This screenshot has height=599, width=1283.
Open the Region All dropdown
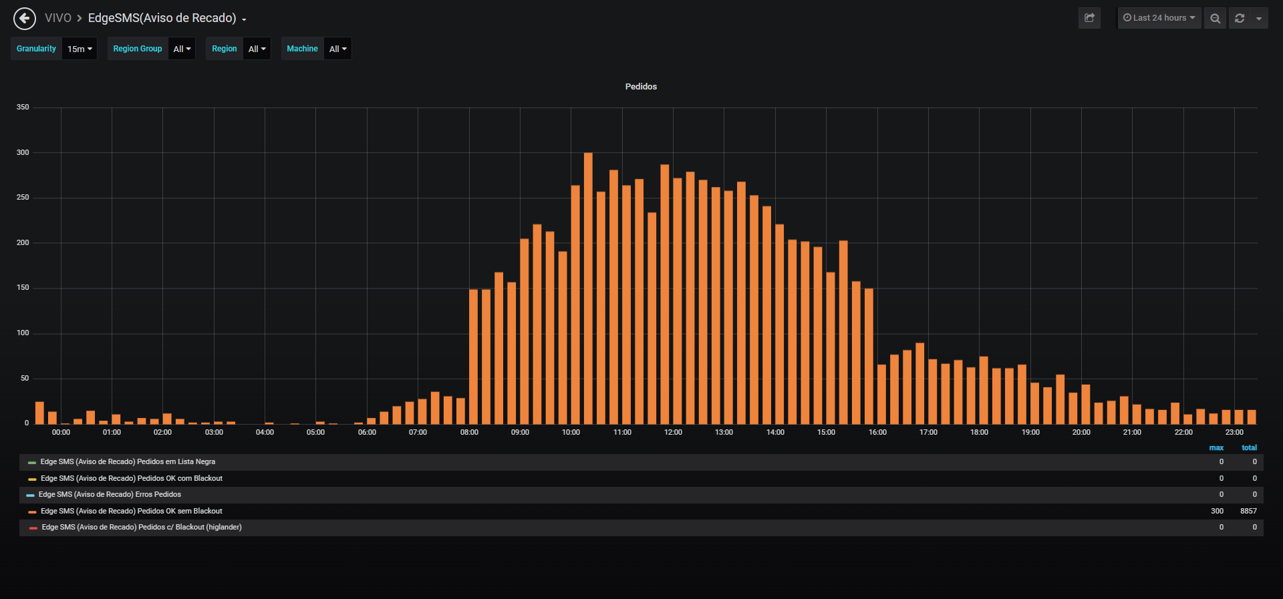coord(257,49)
